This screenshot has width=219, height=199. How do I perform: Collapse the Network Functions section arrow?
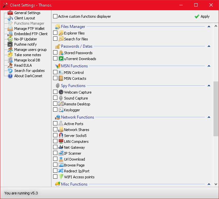click(x=209, y=117)
